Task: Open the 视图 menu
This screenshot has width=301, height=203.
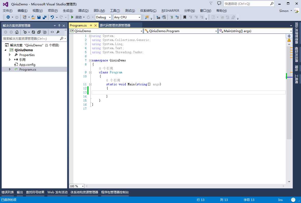Action: [x=37, y=11]
